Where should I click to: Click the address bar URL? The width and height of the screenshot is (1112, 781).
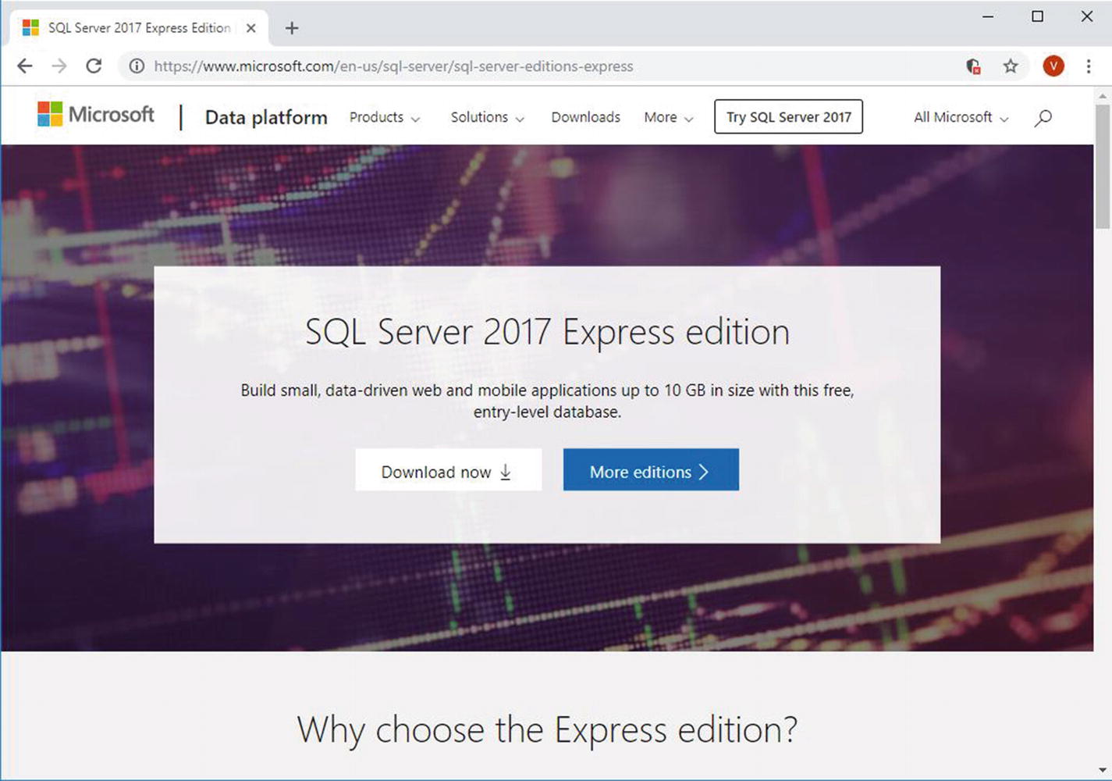pos(393,66)
